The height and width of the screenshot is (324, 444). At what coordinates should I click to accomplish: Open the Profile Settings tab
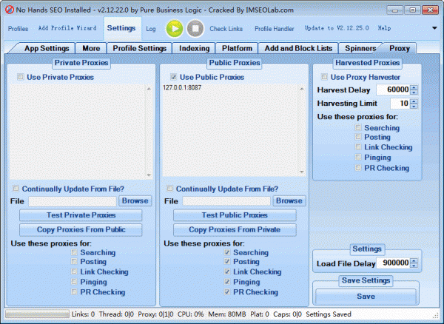(139, 48)
